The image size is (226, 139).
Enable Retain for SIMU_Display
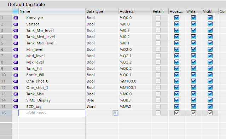pos(158,100)
